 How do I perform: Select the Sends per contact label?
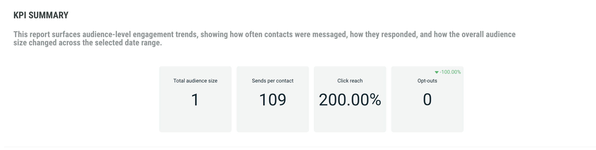tap(272, 81)
